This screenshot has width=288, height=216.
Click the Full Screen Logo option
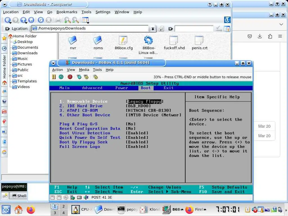[80, 147]
